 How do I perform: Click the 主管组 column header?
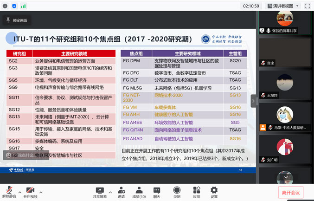click(x=235, y=53)
